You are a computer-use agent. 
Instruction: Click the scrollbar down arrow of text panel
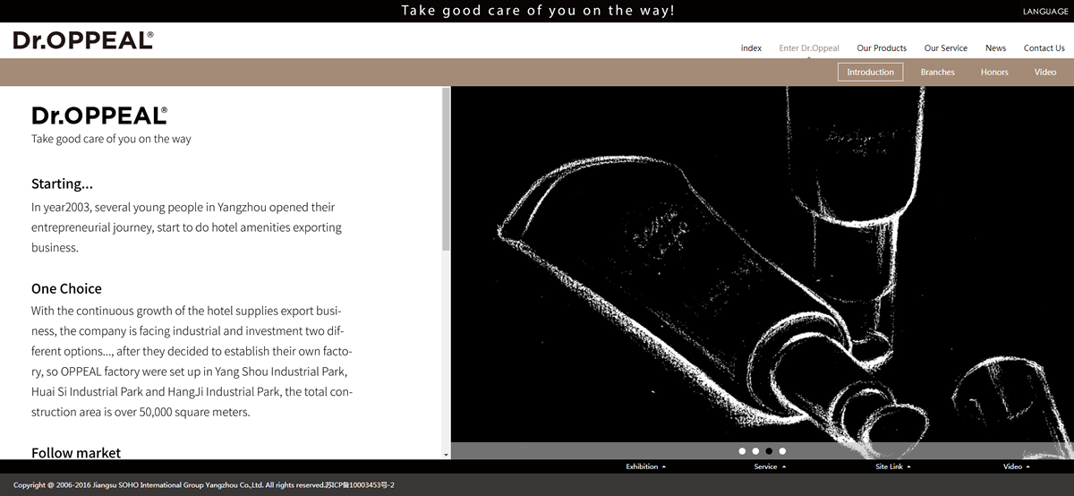point(447,455)
